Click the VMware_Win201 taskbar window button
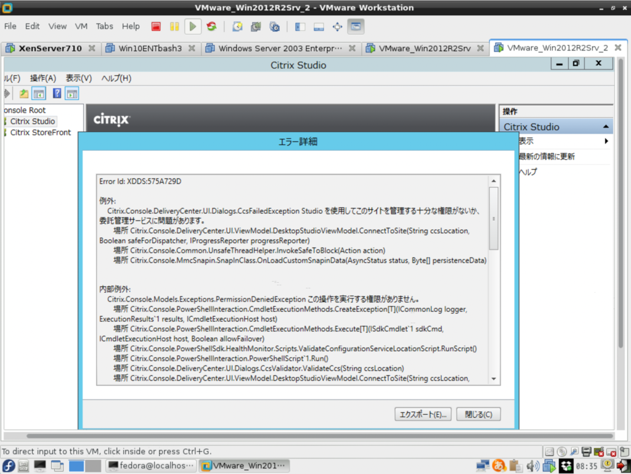Image resolution: width=631 pixels, height=474 pixels. 244,466
